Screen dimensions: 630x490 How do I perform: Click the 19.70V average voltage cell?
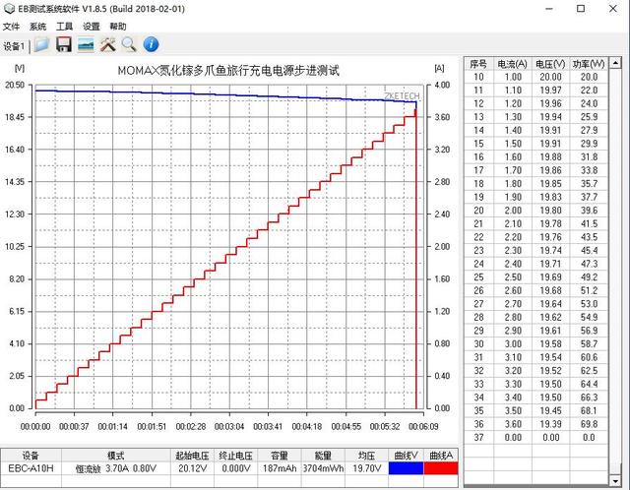(366, 468)
